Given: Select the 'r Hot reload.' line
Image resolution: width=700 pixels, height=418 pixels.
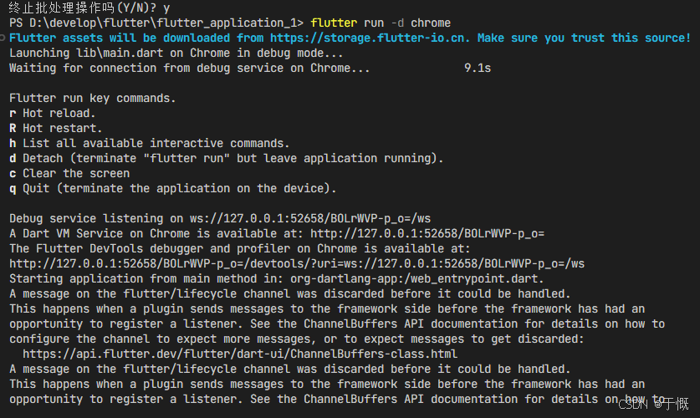Looking at the screenshot, I should click(52, 114).
